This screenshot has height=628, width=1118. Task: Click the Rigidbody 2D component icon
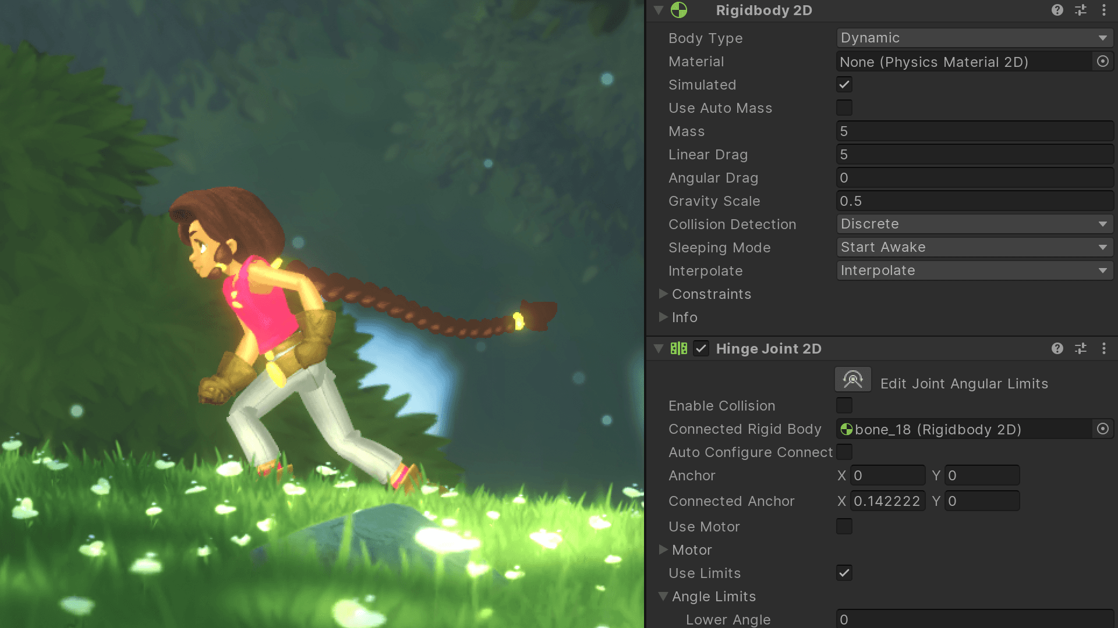[x=679, y=10]
